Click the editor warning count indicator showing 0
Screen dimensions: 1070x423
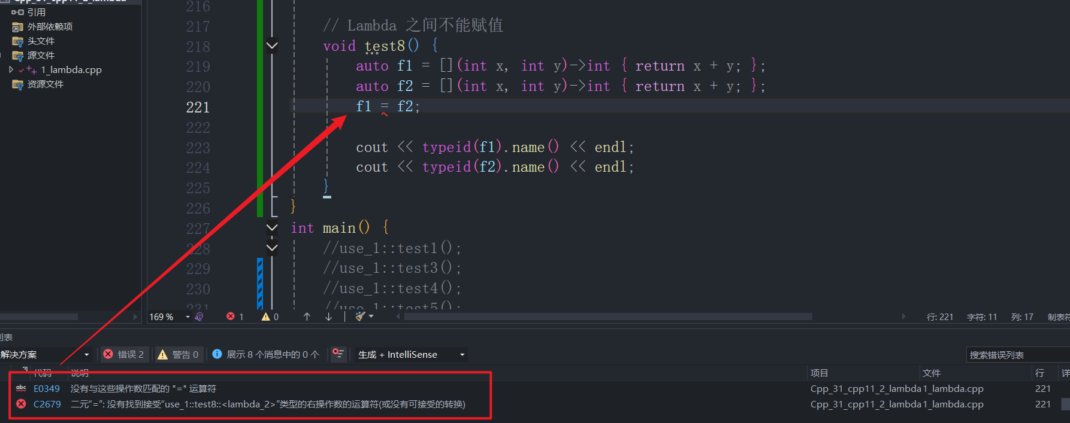click(x=270, y=317)
